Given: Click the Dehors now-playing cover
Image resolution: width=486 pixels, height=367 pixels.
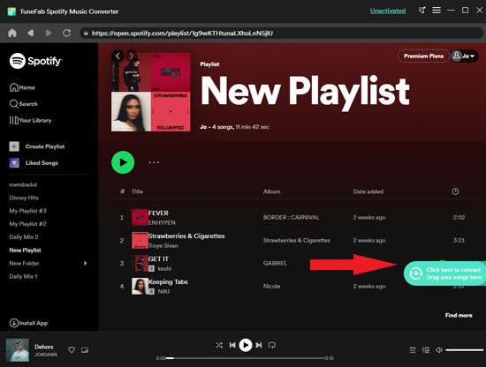Looking at the screenshot, I should (18, 350).
